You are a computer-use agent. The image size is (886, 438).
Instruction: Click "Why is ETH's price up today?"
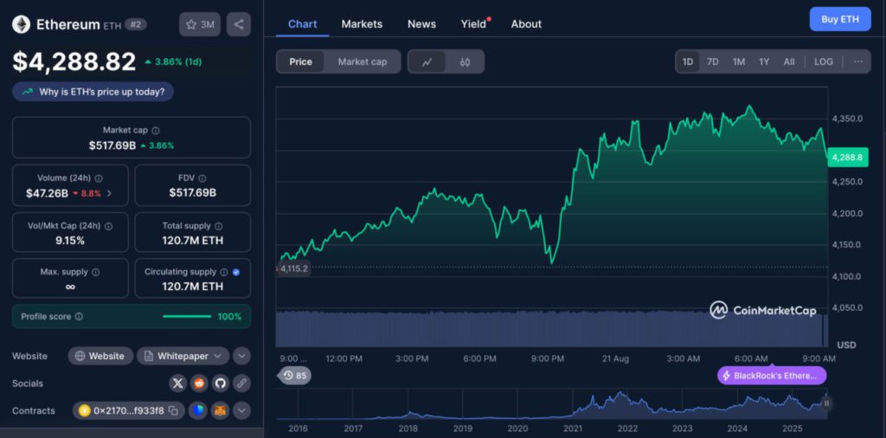coord(93,91)
